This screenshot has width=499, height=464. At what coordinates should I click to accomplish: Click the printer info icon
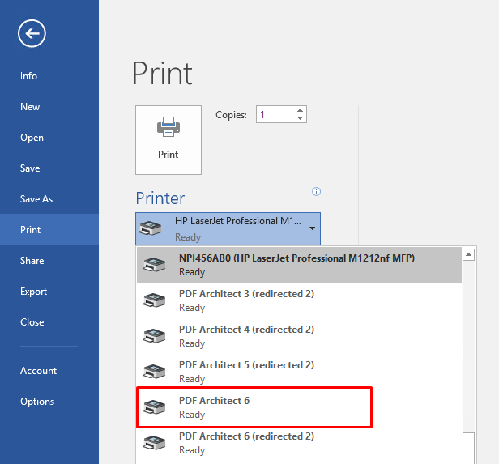pyautogui.click(x=316, y=191)
